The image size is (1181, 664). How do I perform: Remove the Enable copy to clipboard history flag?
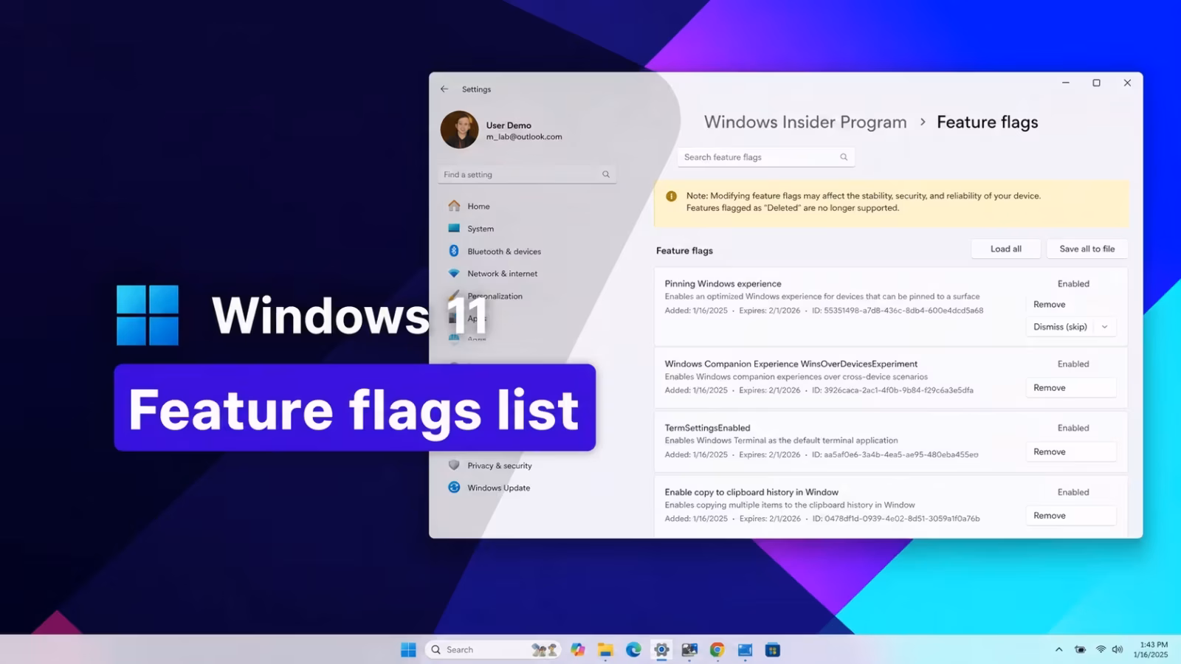(x=1070, y=516)
